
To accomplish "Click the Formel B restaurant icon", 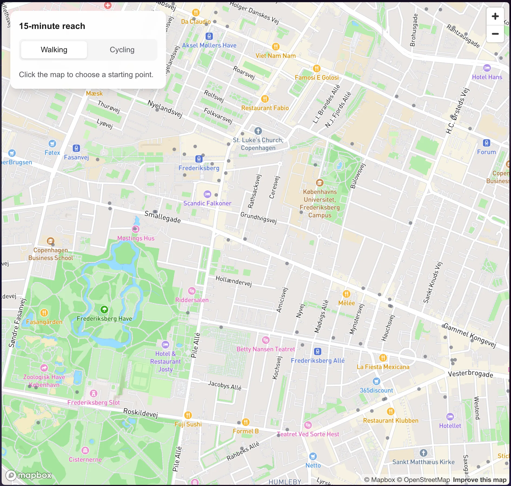I will 245,422.
